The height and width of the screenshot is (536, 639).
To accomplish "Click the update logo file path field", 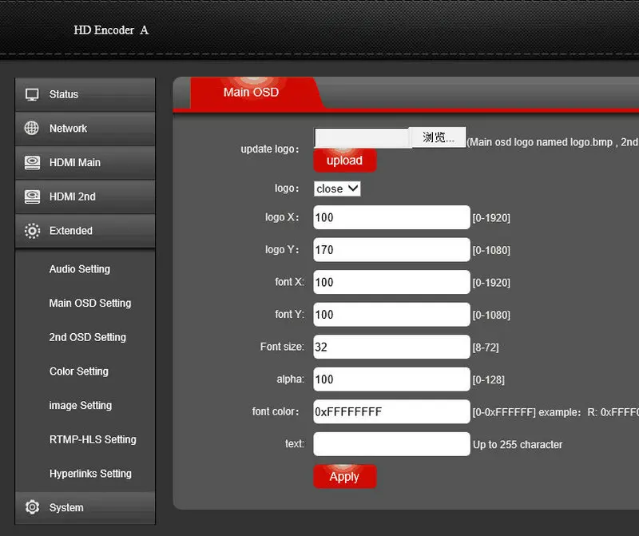I will 362,137.
